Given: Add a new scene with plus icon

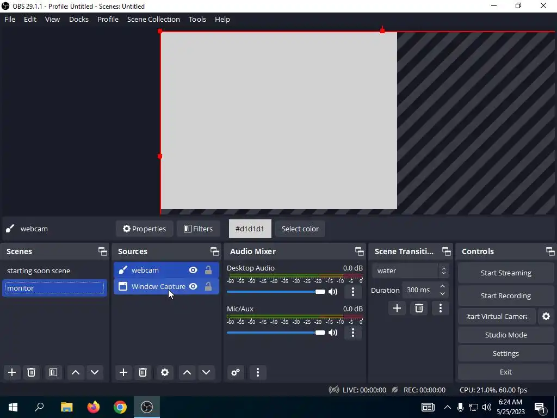Looking at the screenshot, I should pos(12,372).
